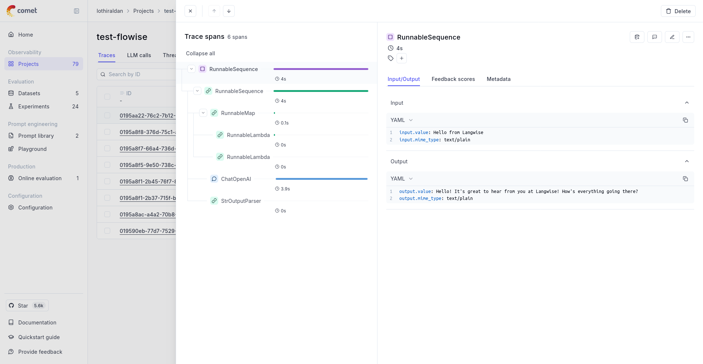
Task: Collapse the sidebar with the panel icon
Action: tap(77, 11)
